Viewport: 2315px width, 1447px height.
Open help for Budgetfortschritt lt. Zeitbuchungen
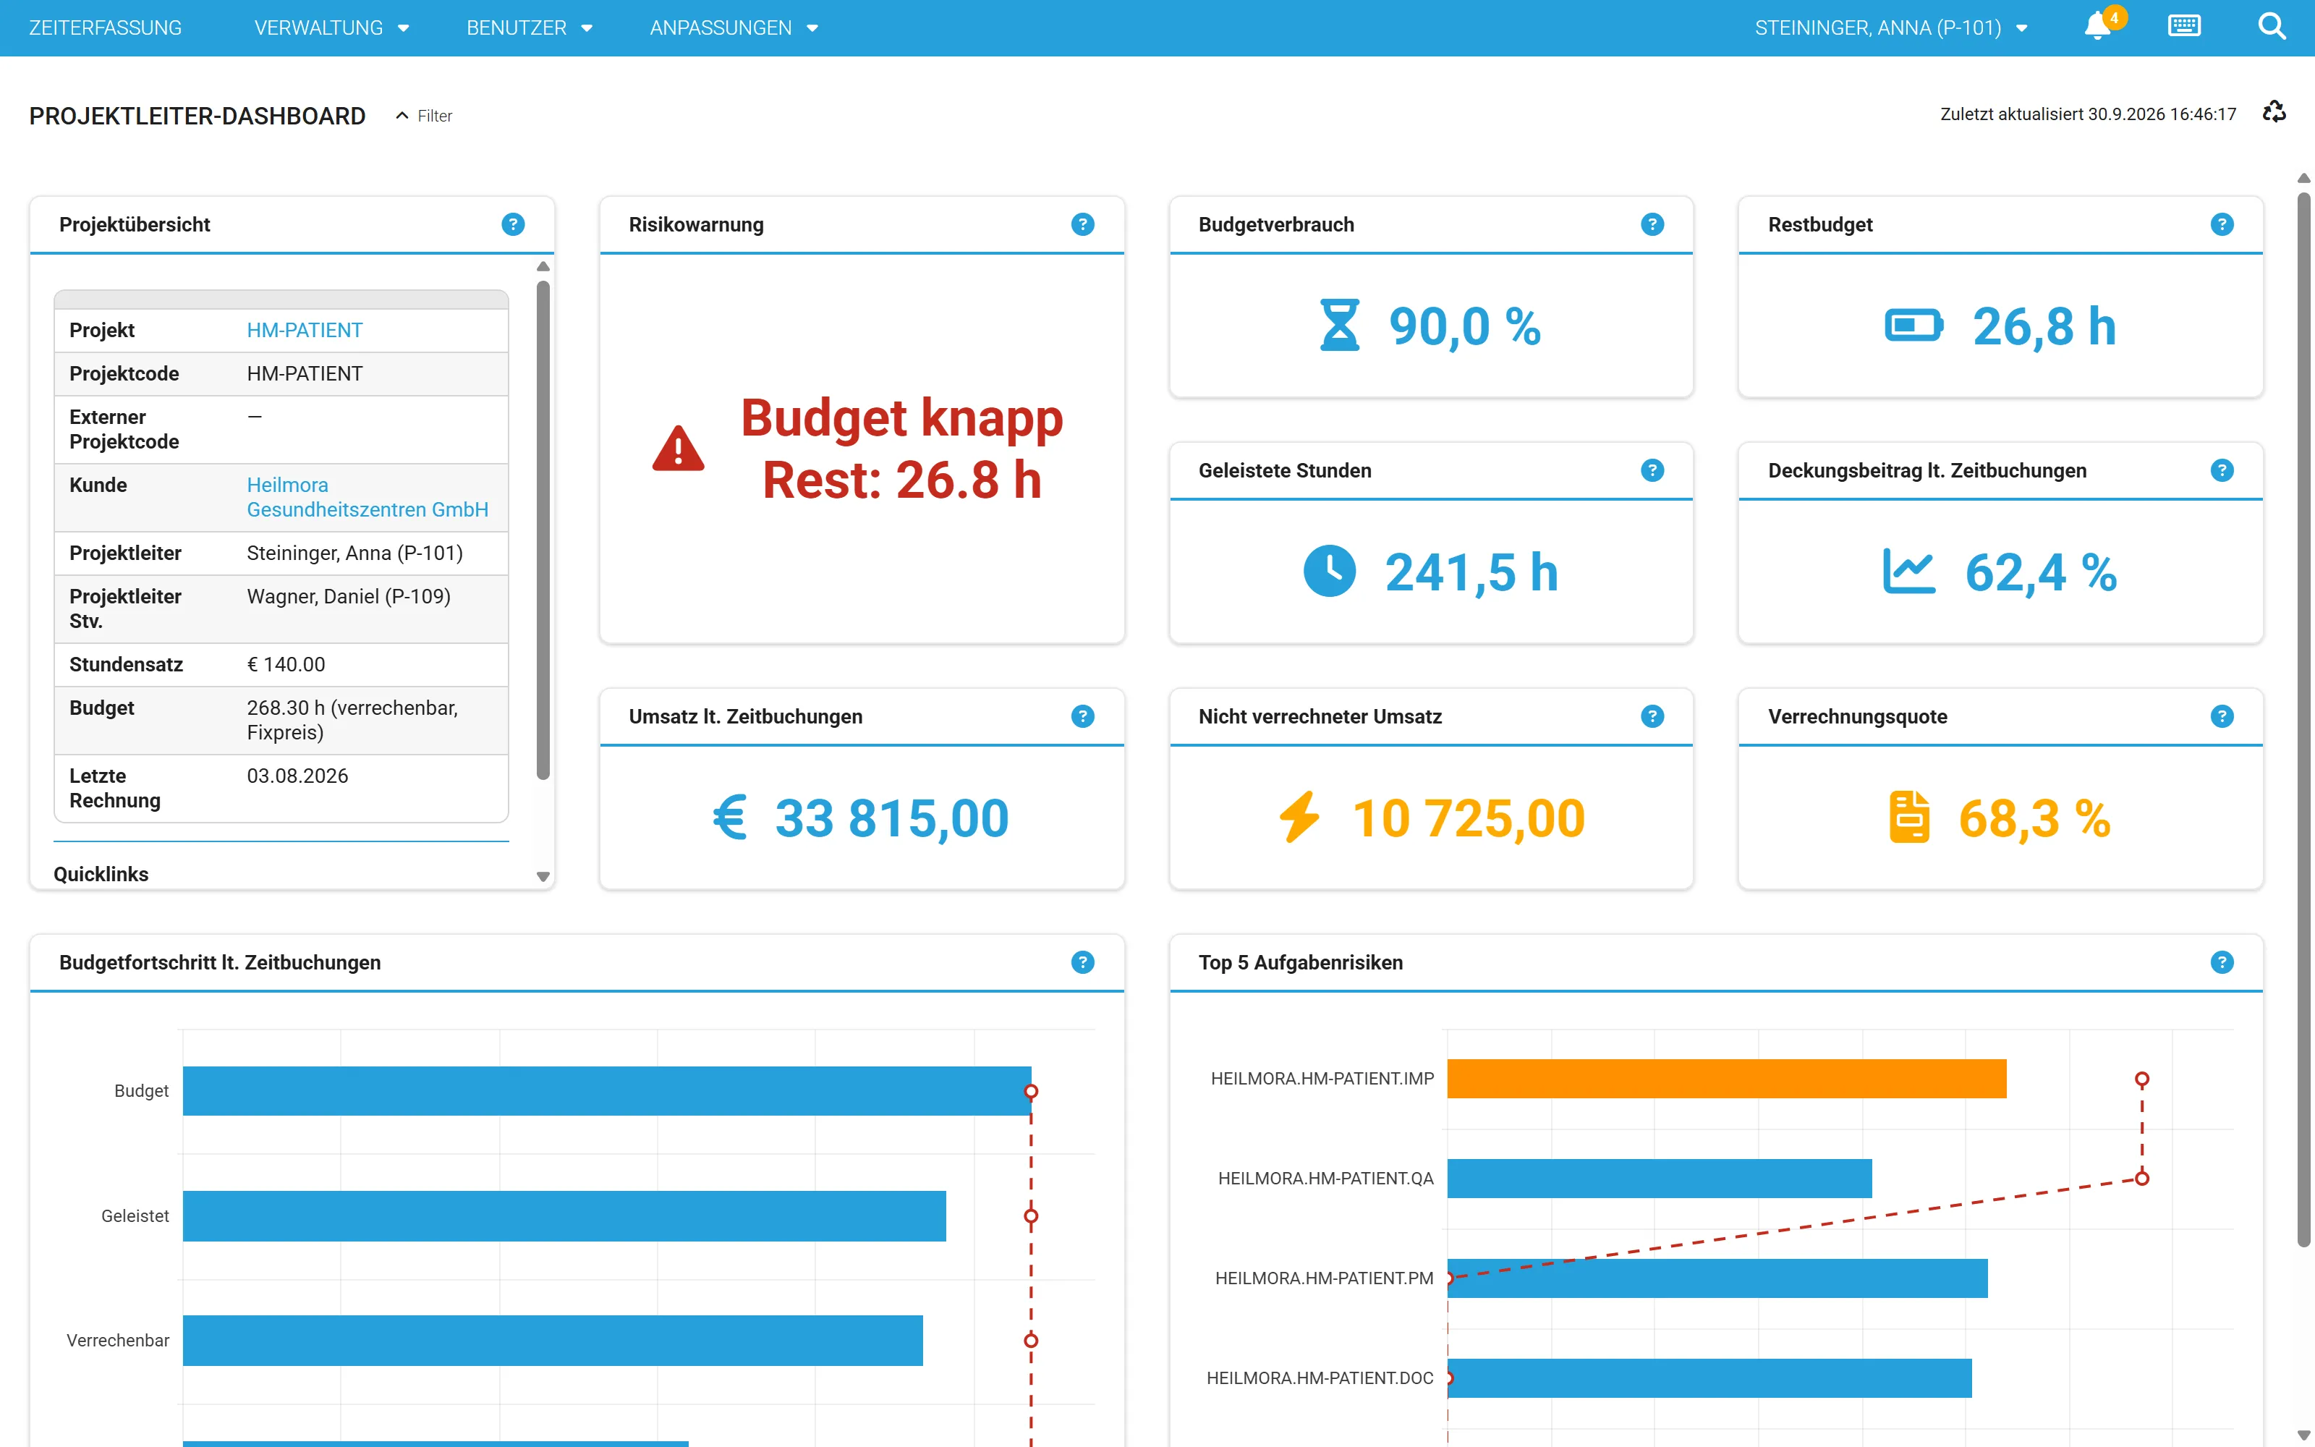tap(1083, 962)
